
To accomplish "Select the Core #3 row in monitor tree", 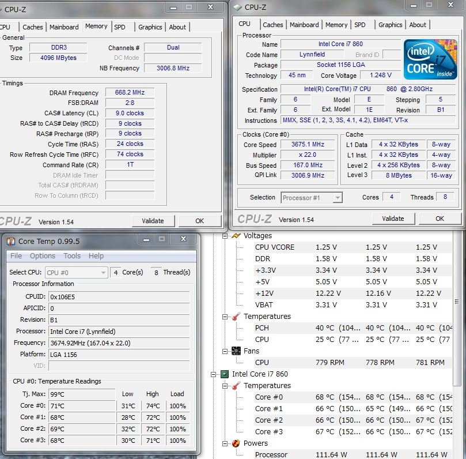I will pos(353,432).
